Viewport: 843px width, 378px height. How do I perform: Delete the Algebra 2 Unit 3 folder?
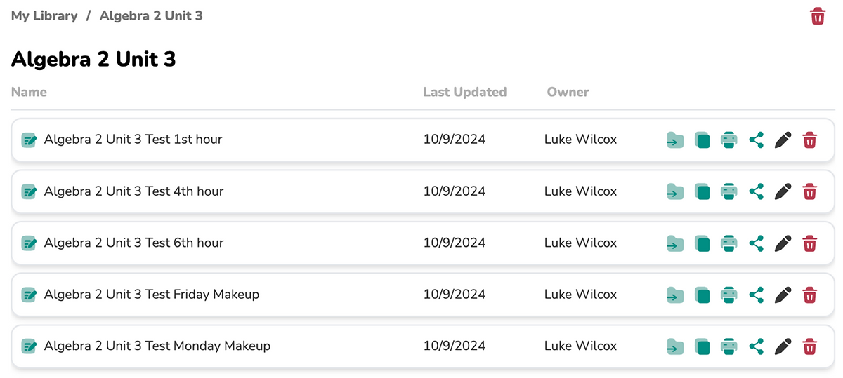tap(817, 16)
